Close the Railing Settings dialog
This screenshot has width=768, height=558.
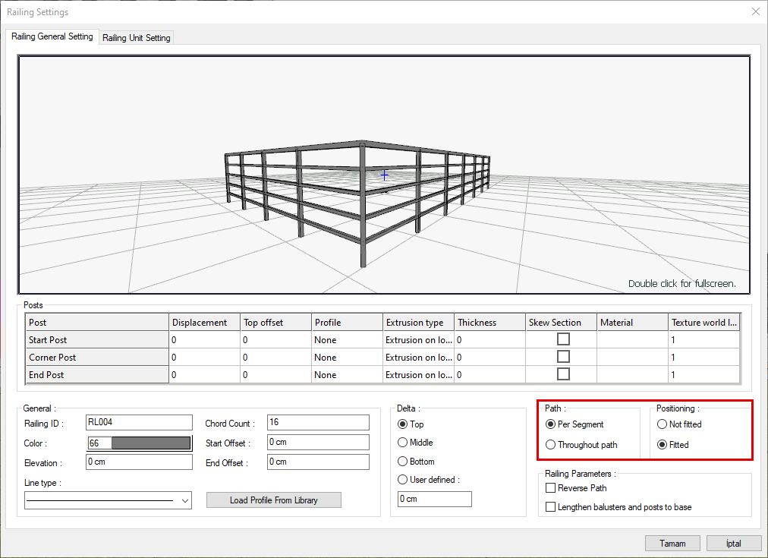(x=755, y=11)
